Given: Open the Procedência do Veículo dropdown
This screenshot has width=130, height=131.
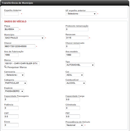Looking at the screenshot, I should 75,125.
